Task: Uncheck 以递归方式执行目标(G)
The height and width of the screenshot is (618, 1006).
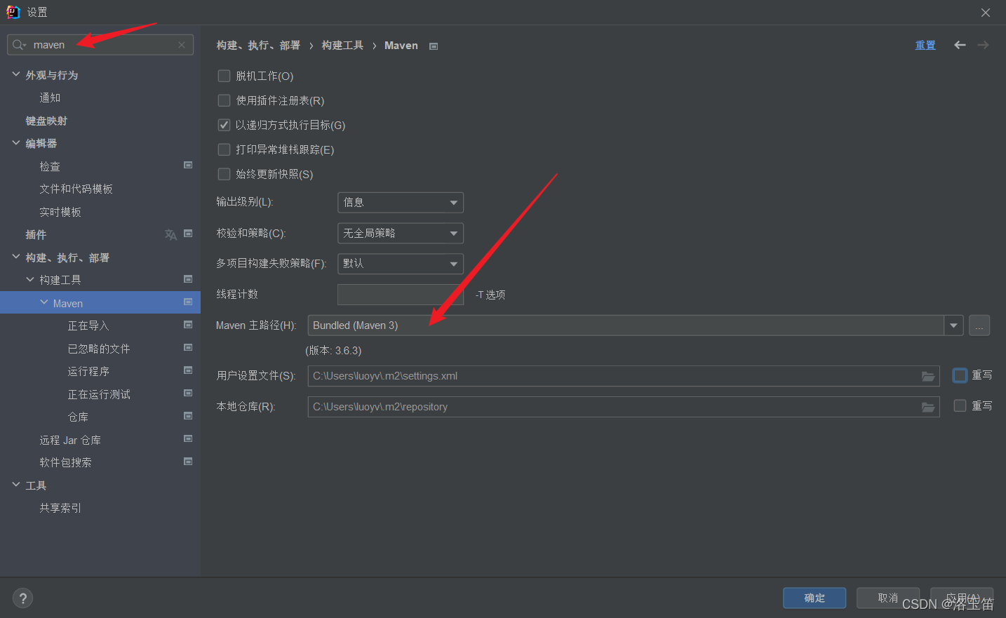Action: click(x=224, y=125)
